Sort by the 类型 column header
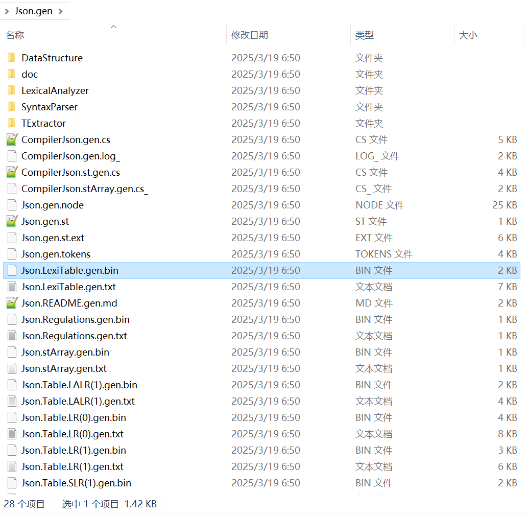 [x=365, y=35]
